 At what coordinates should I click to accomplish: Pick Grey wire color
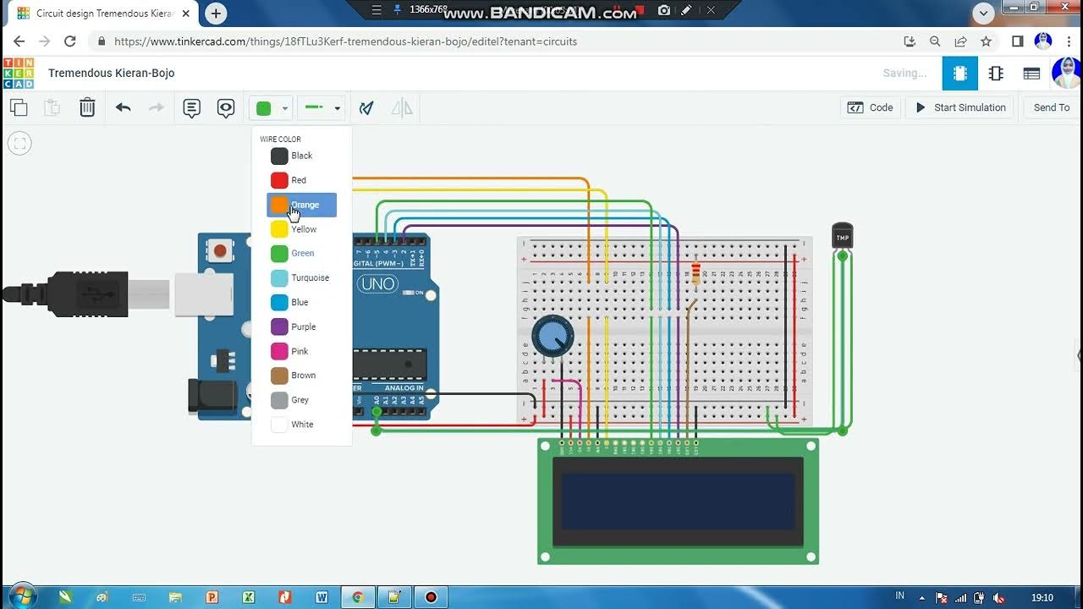pos(302,400)
